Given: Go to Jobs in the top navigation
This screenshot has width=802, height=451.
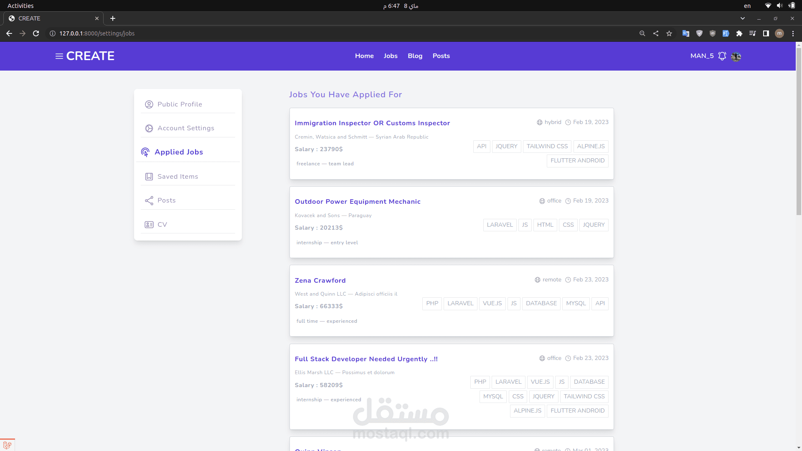Looking at the screenshot, I should [x=390, y=56].
